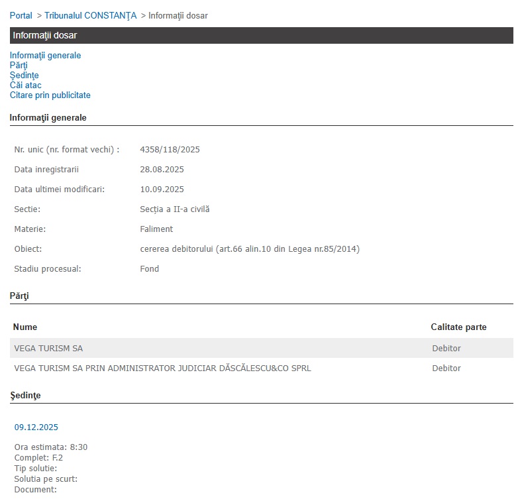Image resolution: width=522 pixels, height=503 pixels.
Task: Click the Data inregistrarii label
Action: (46, 170)
